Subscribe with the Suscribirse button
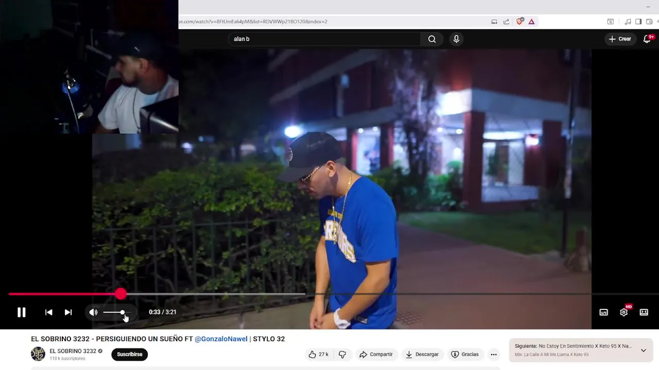 [x=130, y=354]
